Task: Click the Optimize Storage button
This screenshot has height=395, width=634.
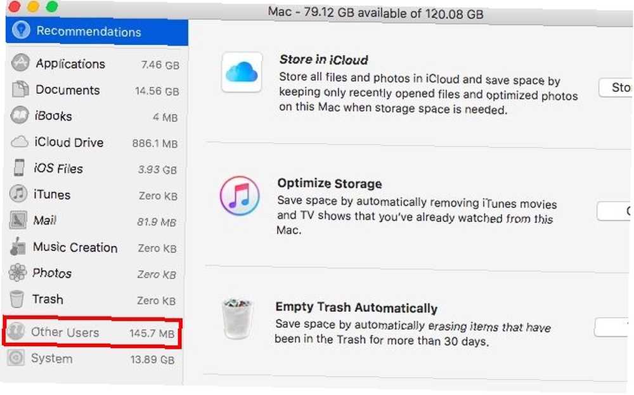Action: coord(614,210)
